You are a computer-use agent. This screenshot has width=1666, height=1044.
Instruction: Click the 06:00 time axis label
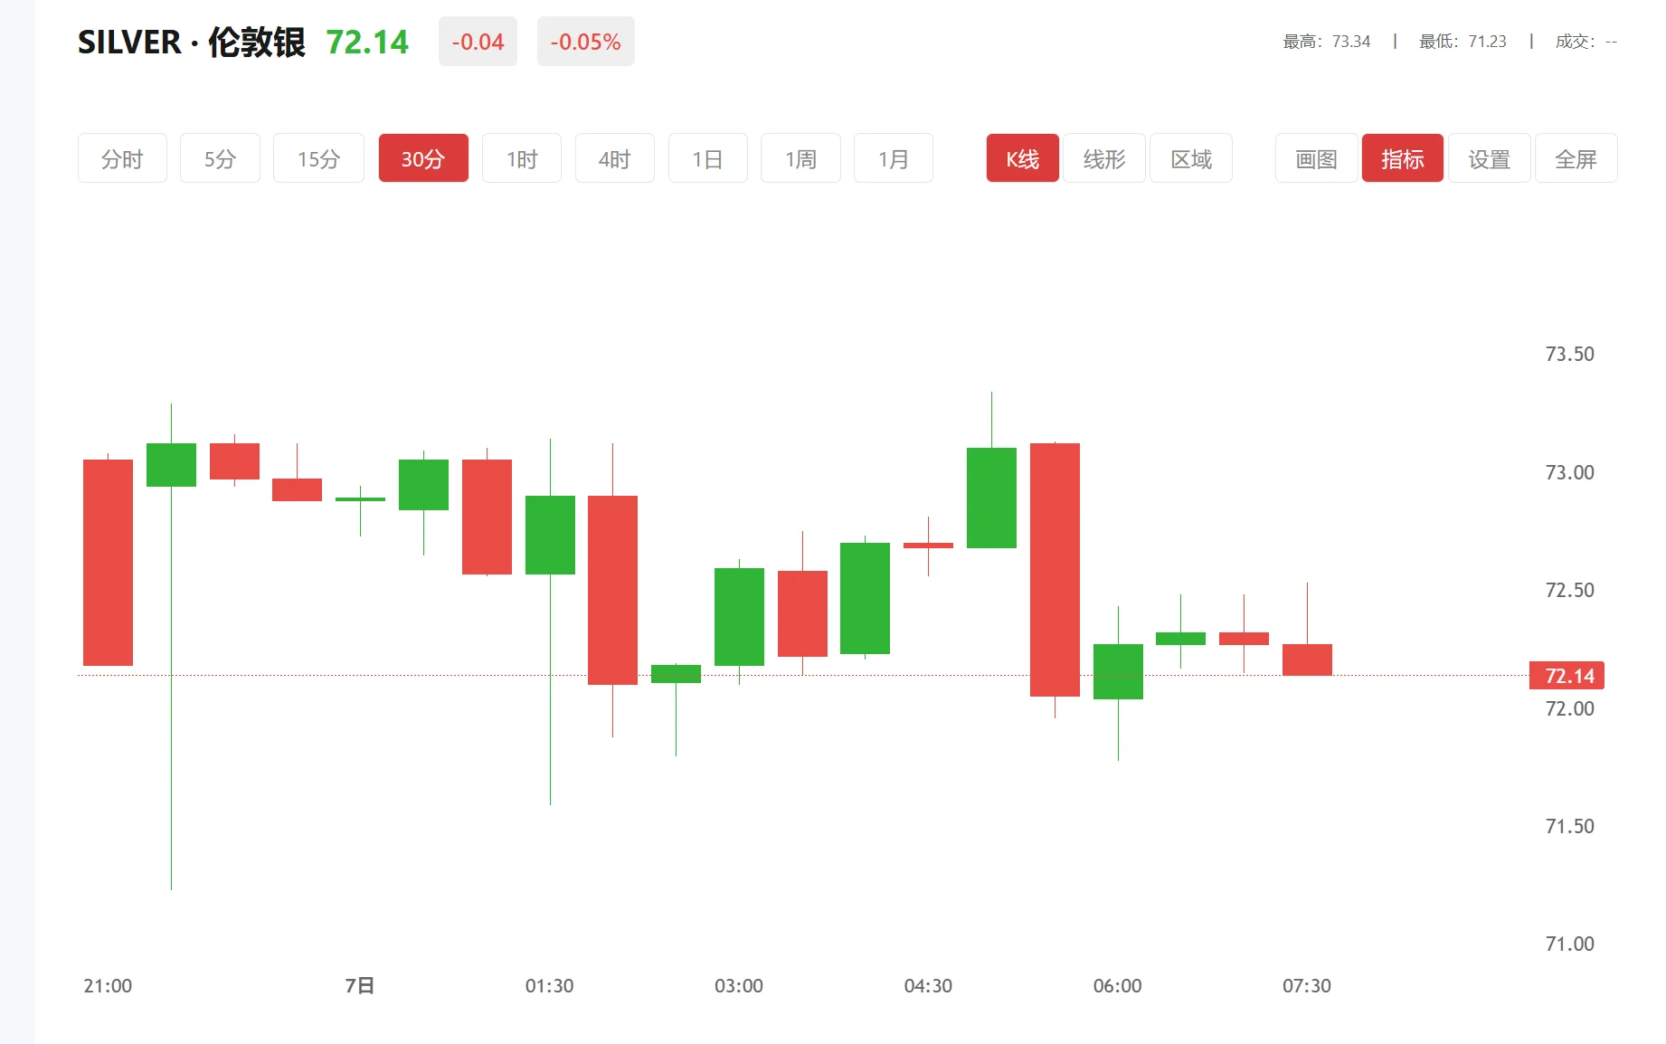[x=1117, y=985]
